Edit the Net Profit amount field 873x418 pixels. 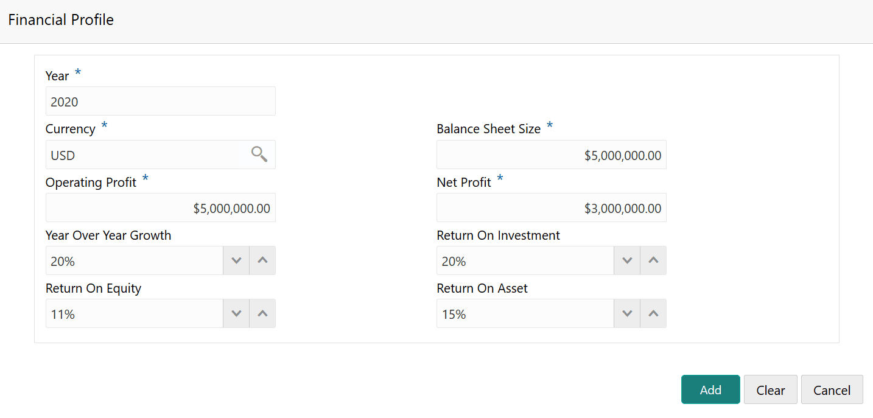pyautogui.click(x=552, y=207)
